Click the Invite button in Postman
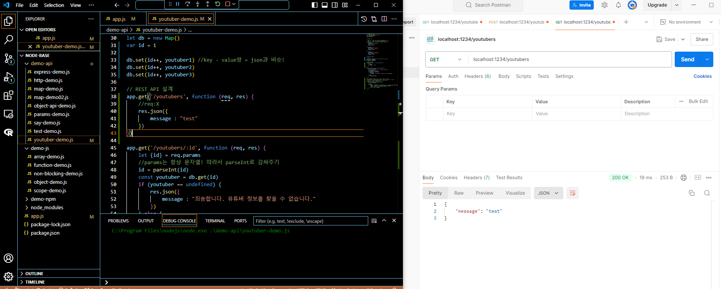The width and height of the screenshot is (721, 289). tap(581, 5)
